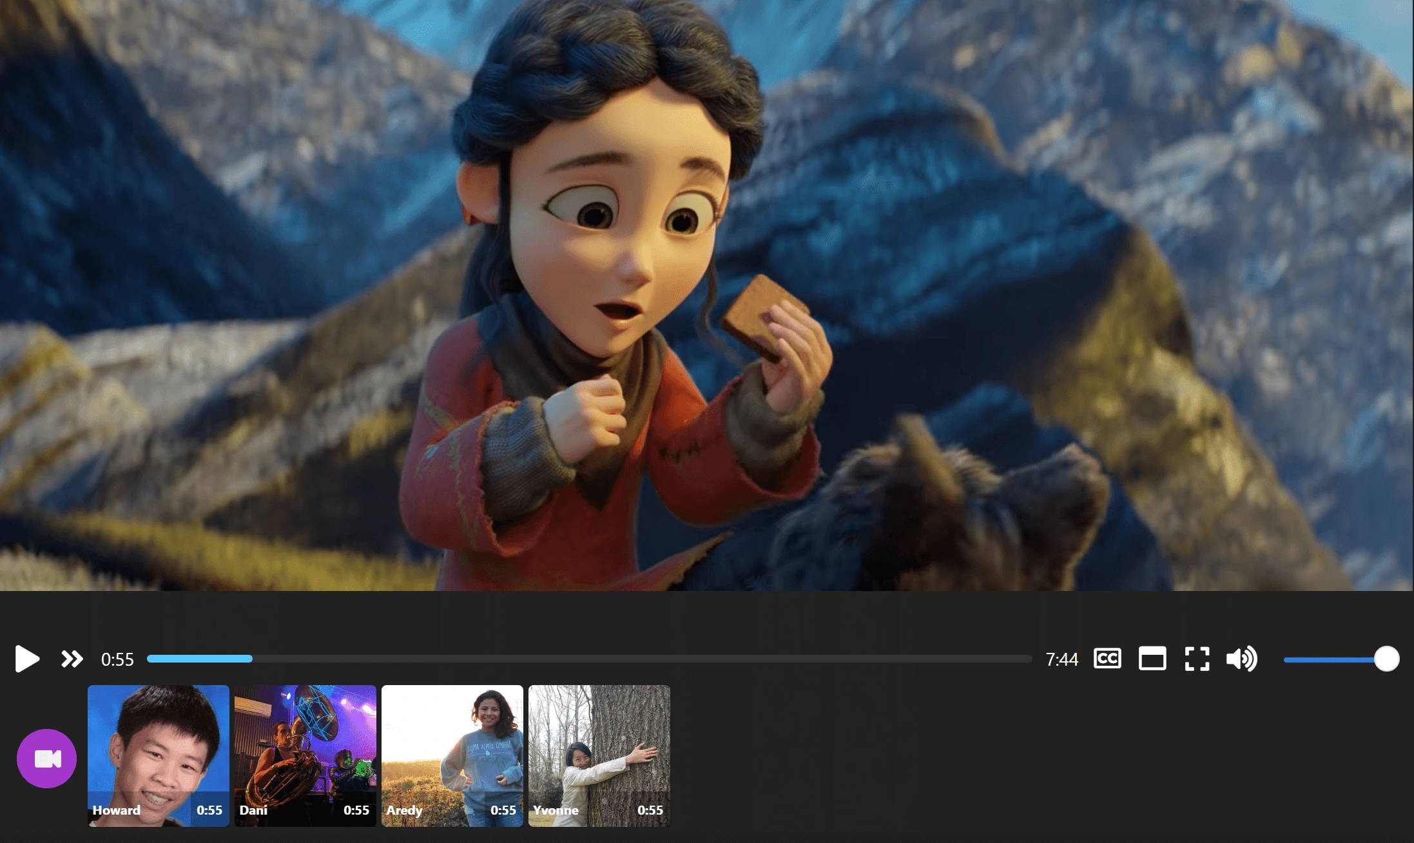Click the 0:55 current time label

click(x=117, y=659)
